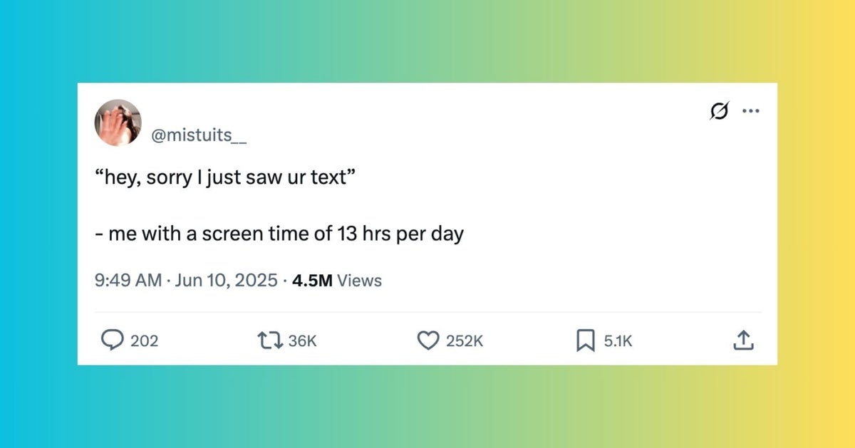Click the 252K likes count
Screen dimensions: 855x448
[x=465, y=341]
